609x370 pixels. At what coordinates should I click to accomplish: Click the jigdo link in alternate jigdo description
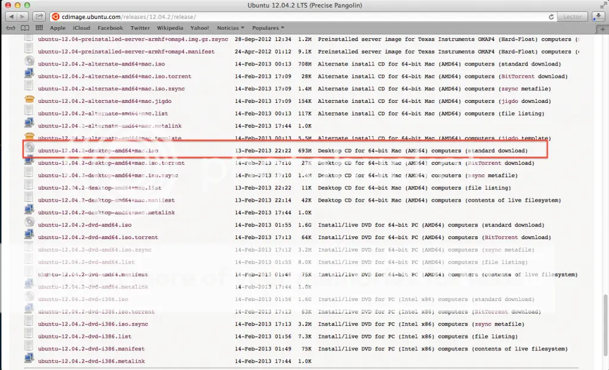[510, 101]
